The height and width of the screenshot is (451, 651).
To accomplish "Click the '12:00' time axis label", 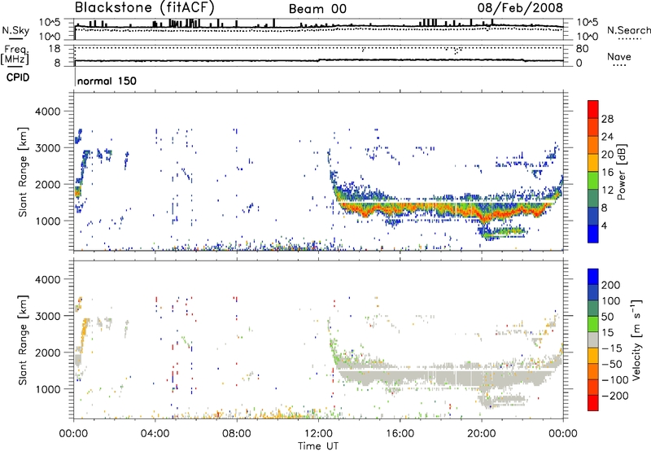I will coord(318,434).
